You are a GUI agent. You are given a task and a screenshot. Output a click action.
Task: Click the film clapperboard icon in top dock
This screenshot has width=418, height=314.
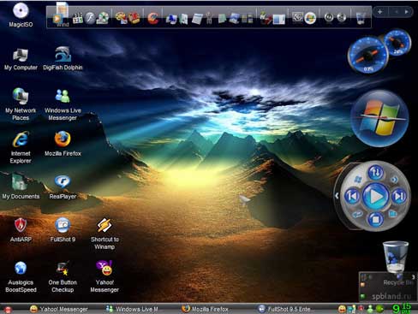coord(77,18)
